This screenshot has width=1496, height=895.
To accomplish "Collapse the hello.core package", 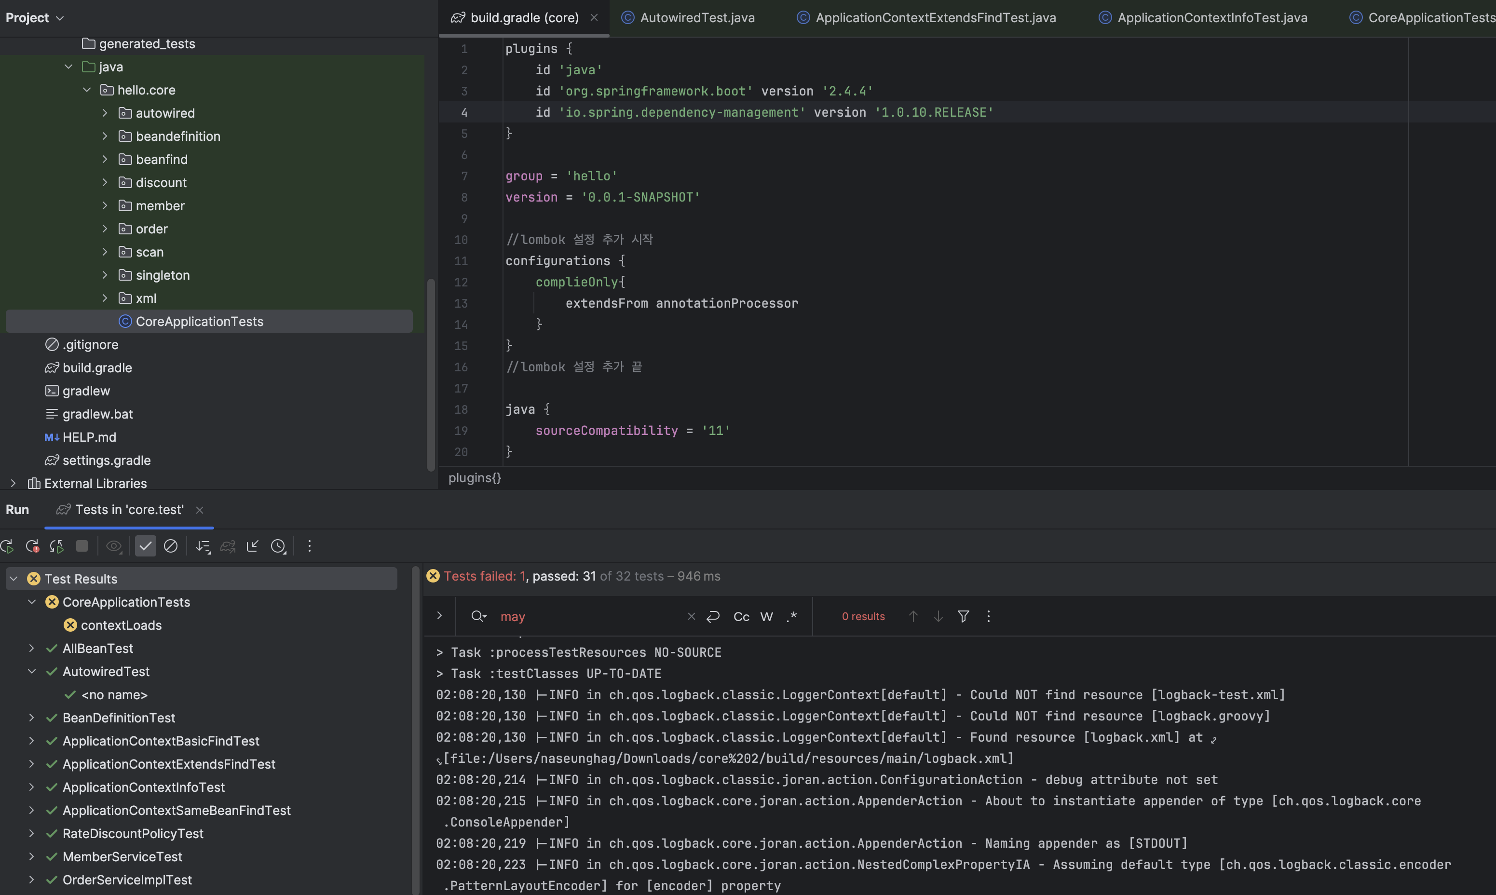I will click(87, 90).
